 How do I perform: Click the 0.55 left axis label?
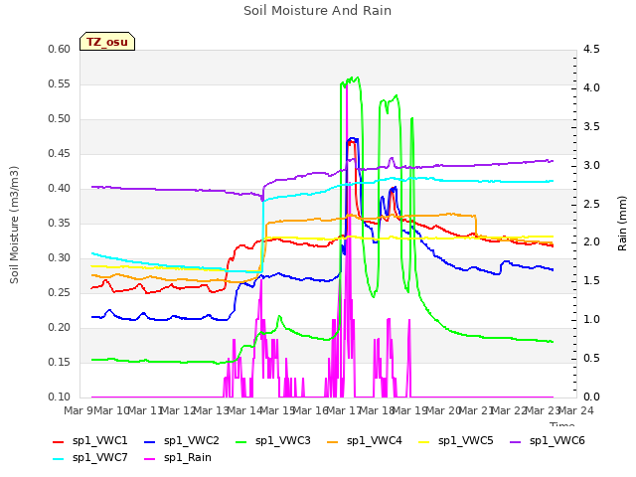click(60, 84)
